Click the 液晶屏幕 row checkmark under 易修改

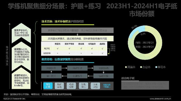[102, 53]
